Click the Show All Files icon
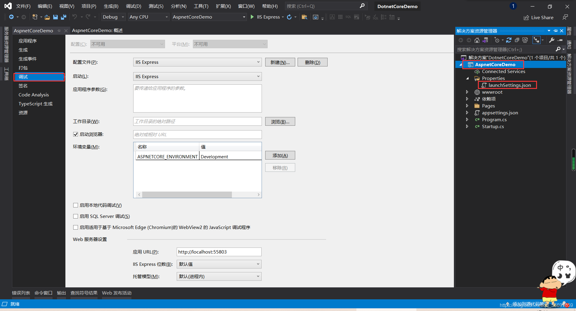Screen dimensions: 576x311 pyautogui.click(x=525, y=40)
